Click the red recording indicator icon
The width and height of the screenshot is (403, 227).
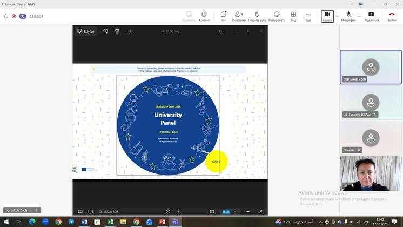point(14,16)
